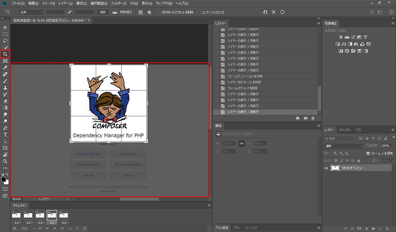Switch to the パス tab
The height and width of the screenshot is (232, 396).
(x=359, y=130)
